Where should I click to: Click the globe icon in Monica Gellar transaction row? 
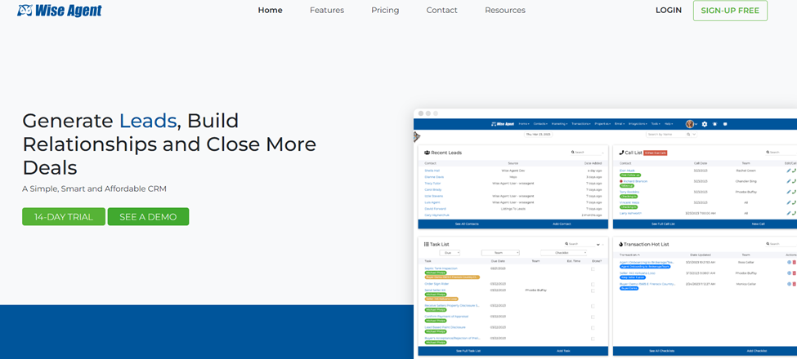coord(789,284)
